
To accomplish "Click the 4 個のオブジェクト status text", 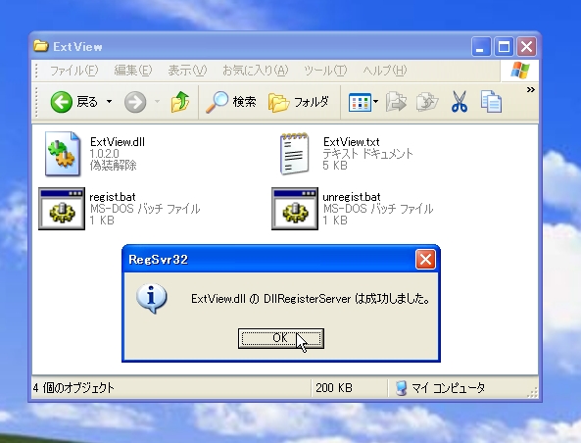I will (73, 388).
